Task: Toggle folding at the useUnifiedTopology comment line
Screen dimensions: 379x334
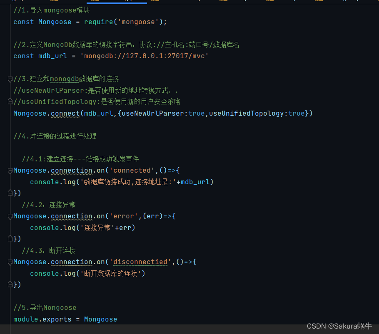Action: [x=9, y=101]
